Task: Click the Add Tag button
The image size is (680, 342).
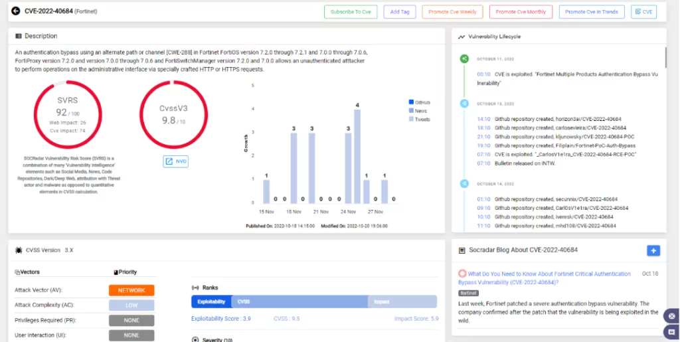Action: (399, 12)
